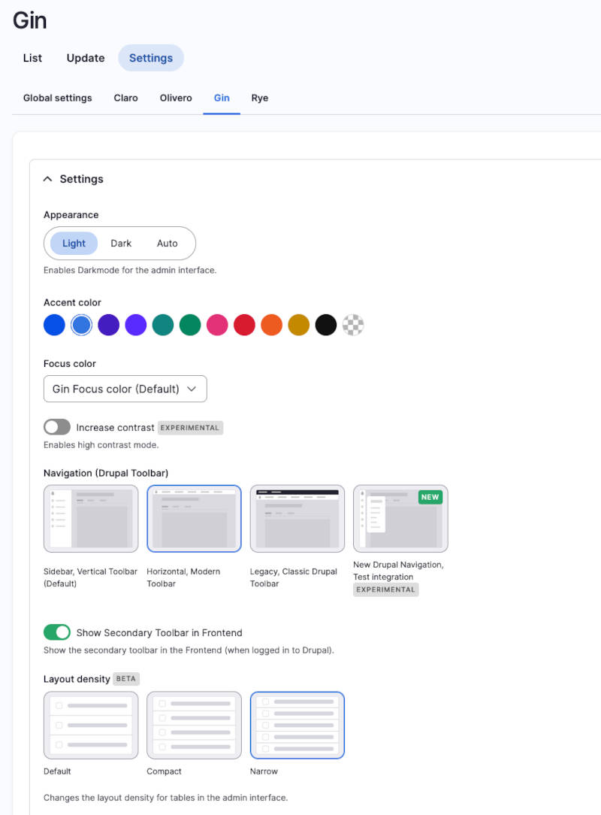
Task: Select Dark appearance mode
Action: (x=121, y=244)
